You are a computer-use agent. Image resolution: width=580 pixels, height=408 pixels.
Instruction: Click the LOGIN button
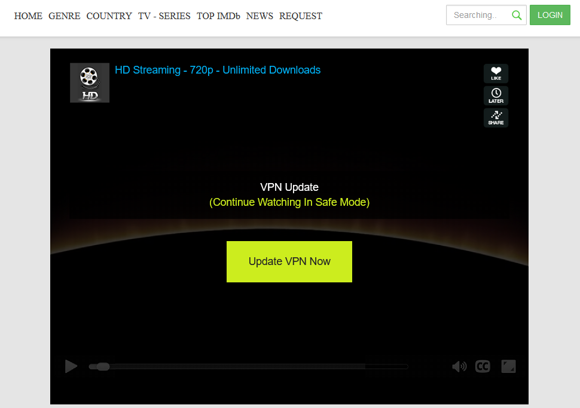[550, 15]
